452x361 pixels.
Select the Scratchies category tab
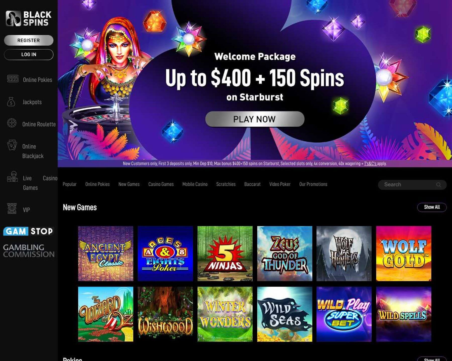[x=226, y=184]
